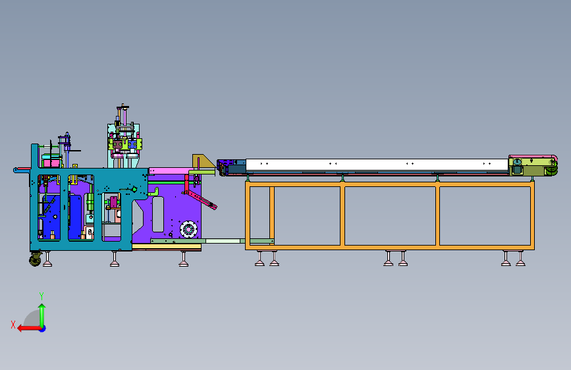Click the red X axis arrow of the triad
This screenshot has width=571, height=370.
[x=28, y=329]
